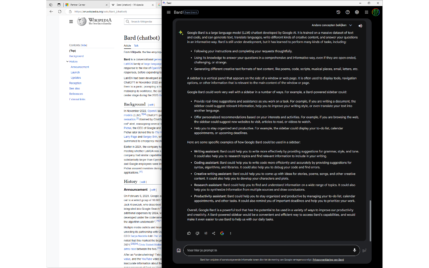Go back in the Edge browser

(x=51, y=11)
